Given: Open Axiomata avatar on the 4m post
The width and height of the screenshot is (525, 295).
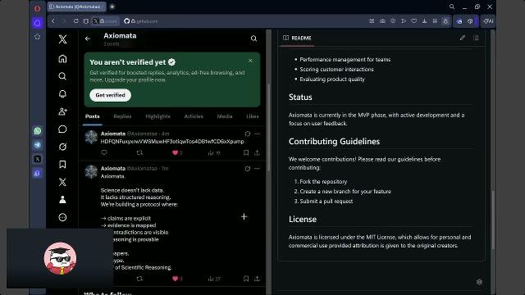Looking at the screenshot, I should 91,137.
